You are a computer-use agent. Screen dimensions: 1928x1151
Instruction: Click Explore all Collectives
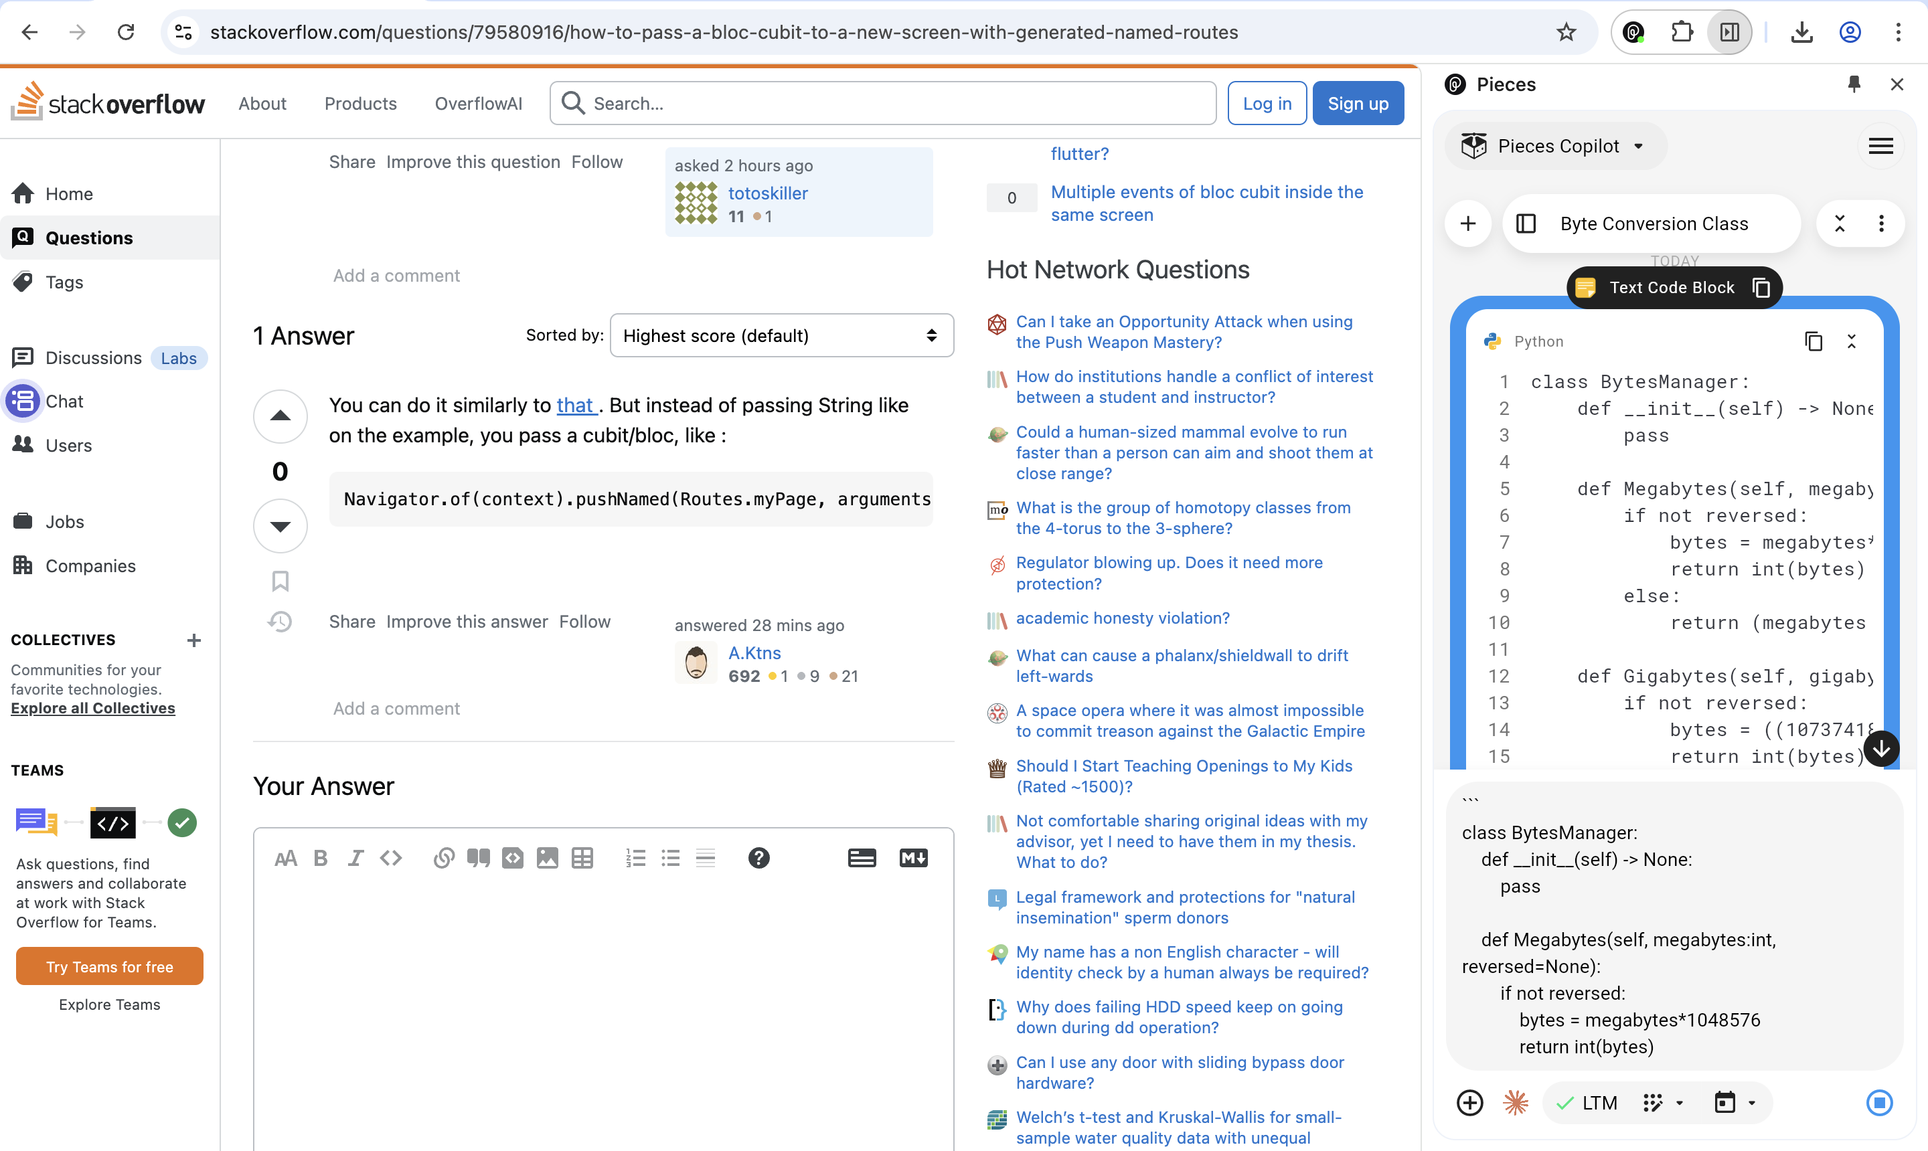click(93, 708)
